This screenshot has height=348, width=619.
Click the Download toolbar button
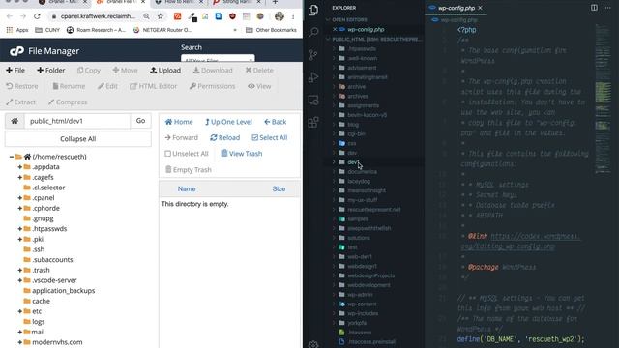[213, 71]
